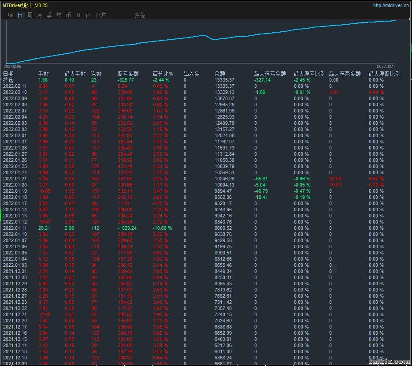The image size is (412, 366).
Task: Open the 币 currency tab
Action: click(69, 15)
